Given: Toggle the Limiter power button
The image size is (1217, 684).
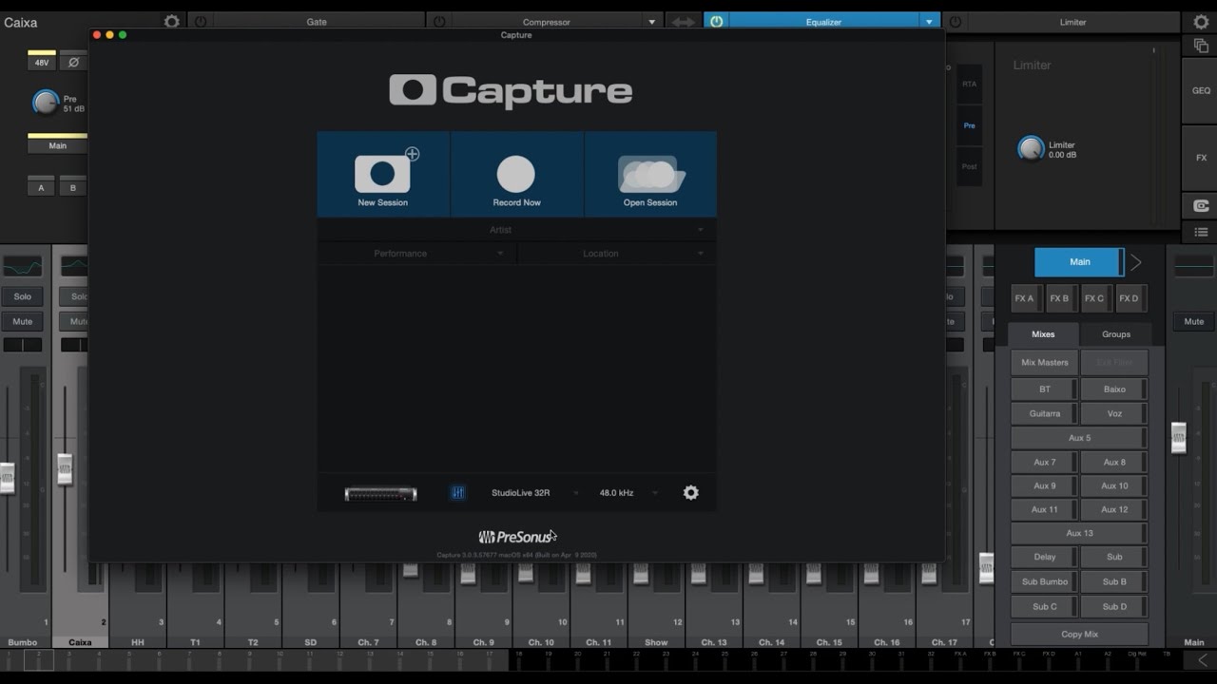Looking at the screenshot, I should click(956, 22).
